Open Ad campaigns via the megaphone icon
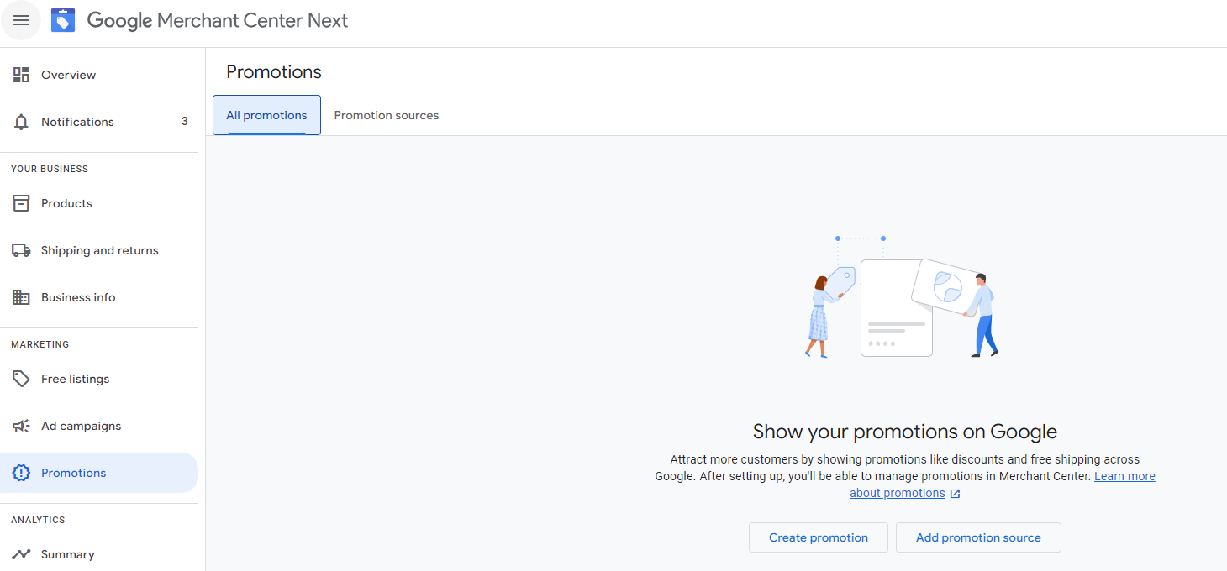The height and width of the screenshot is (571, 1227). tap(21, 425)
